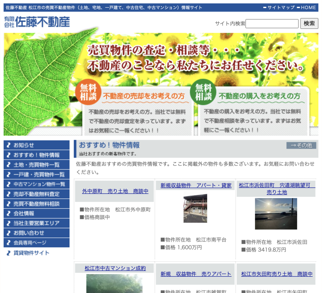Select おすすめ!物件情報 in the sidebar
Image resolution: width=322 pixels, height=293 pixels.
click(36, 155)
